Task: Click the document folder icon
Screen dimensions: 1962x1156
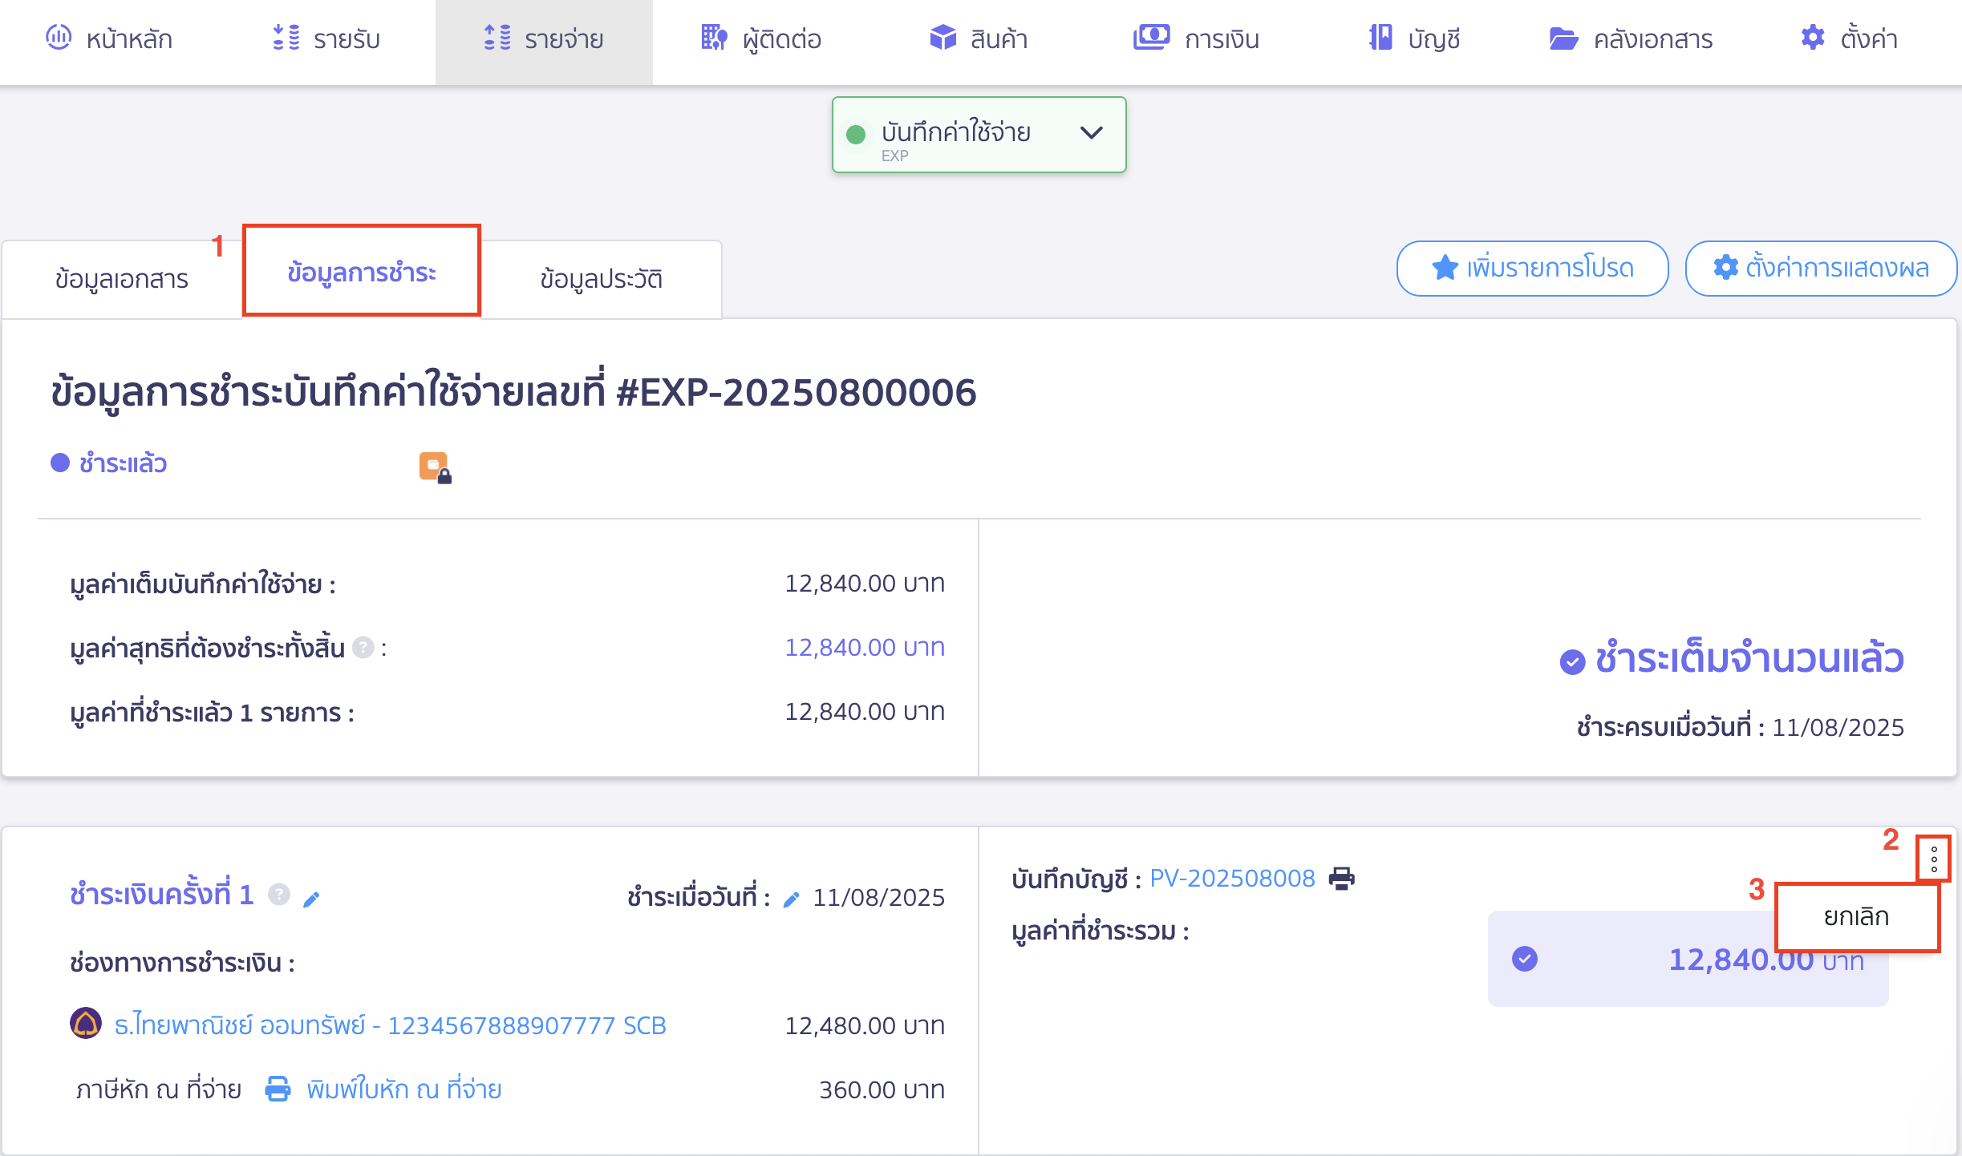Action: tap(1563, 38)
